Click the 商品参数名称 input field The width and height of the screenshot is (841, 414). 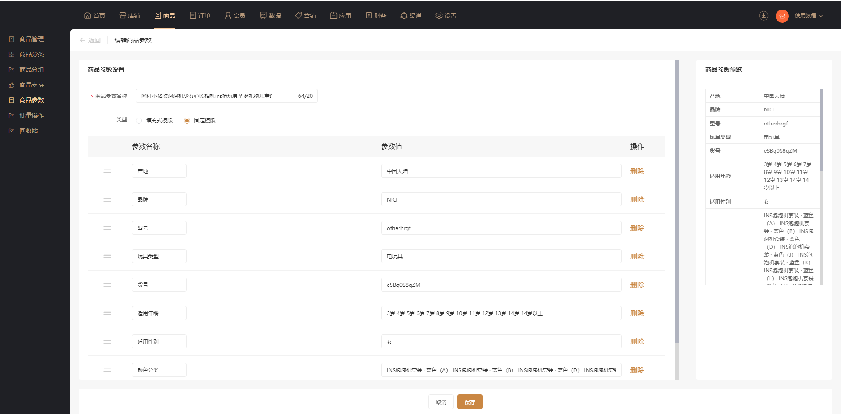click(x=226, y=96)
